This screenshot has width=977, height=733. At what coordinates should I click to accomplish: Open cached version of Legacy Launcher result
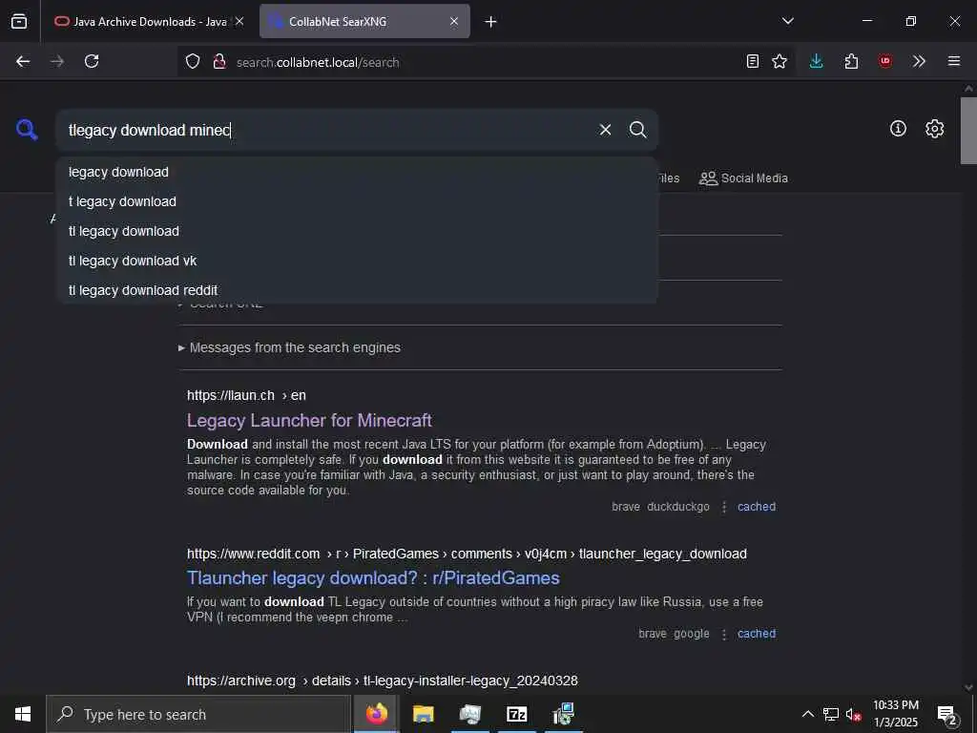click(757, 507)
